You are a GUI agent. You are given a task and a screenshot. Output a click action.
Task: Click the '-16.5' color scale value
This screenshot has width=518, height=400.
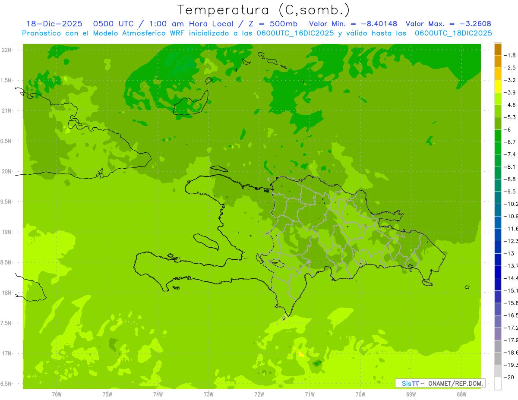511,316
